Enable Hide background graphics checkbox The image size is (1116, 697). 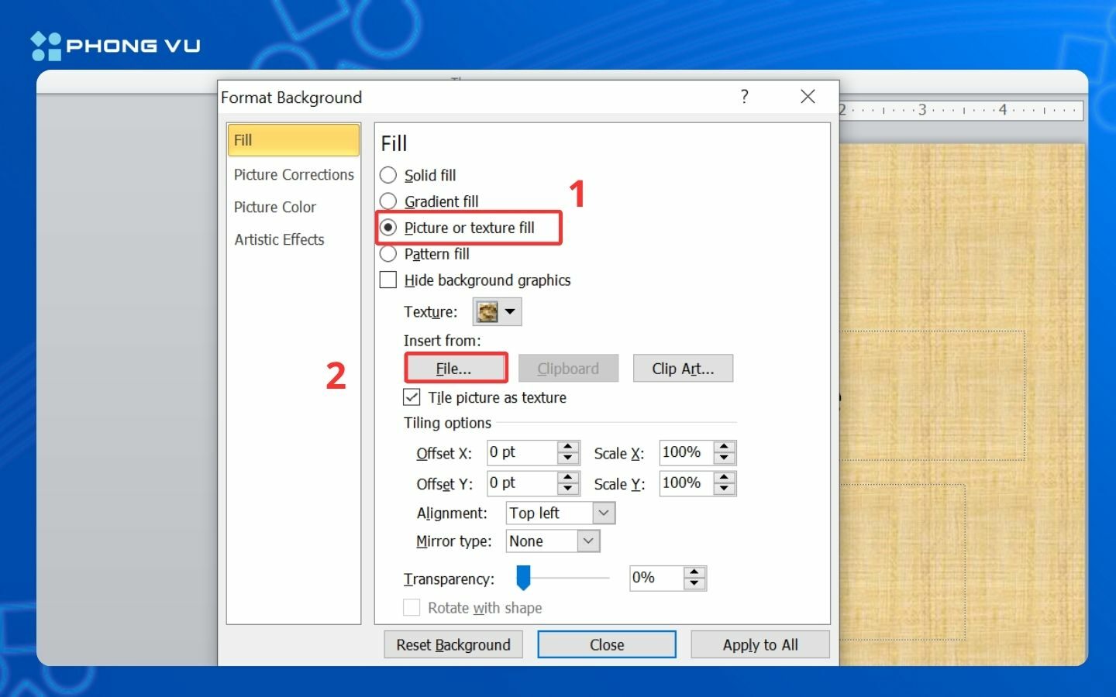pos(388,280)
